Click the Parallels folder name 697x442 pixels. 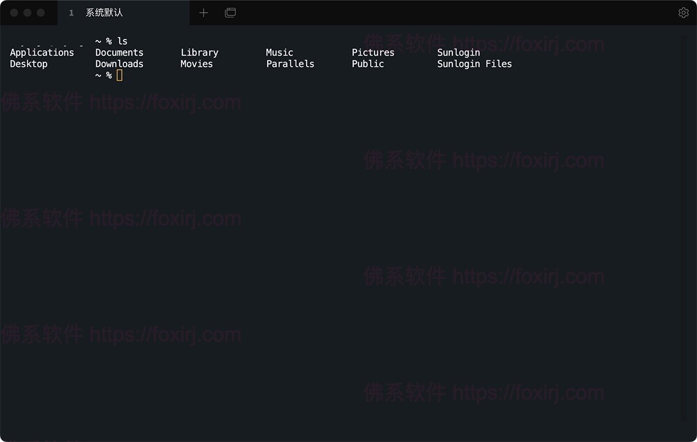(x=290, y=64)
